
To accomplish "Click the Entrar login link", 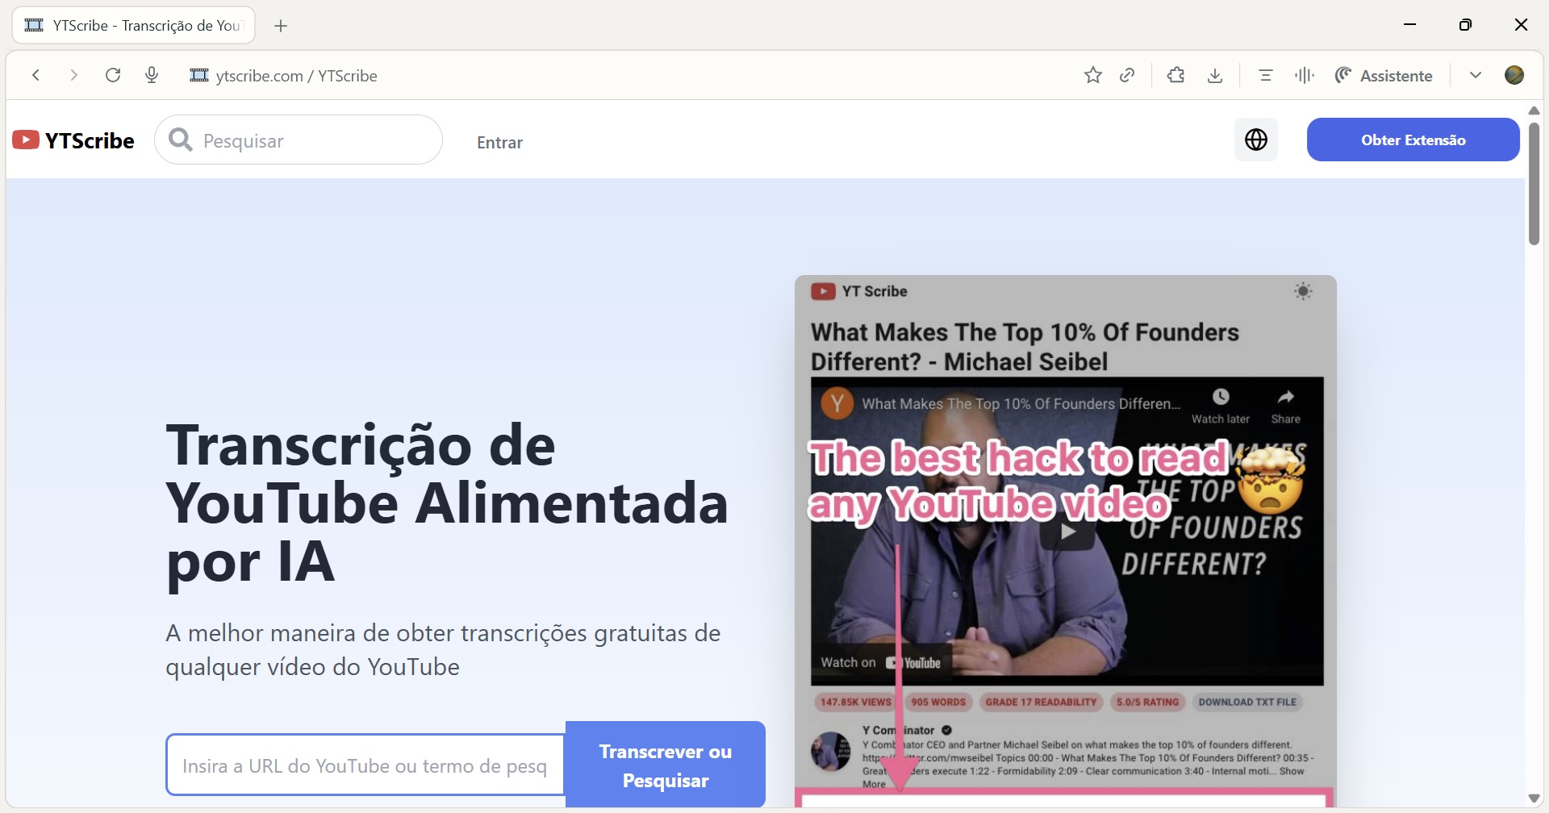I will [x=499, y=143].
